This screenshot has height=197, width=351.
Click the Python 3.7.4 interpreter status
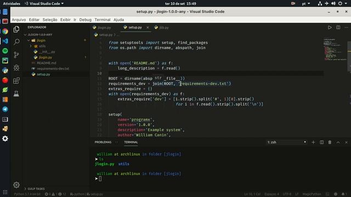[x=27, y=194]
